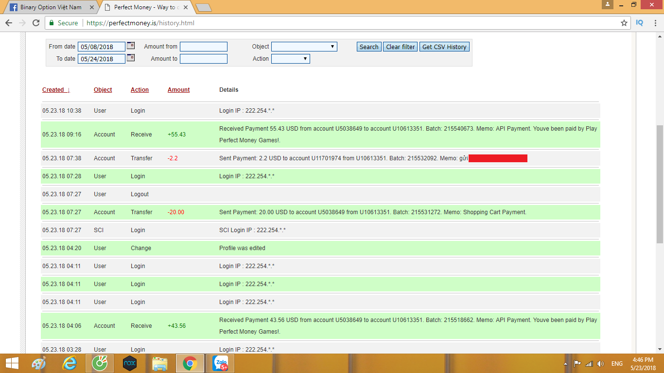The image size is (664, 373).
Task: Open the IQ browser extension
Action: tap(640, 23)
